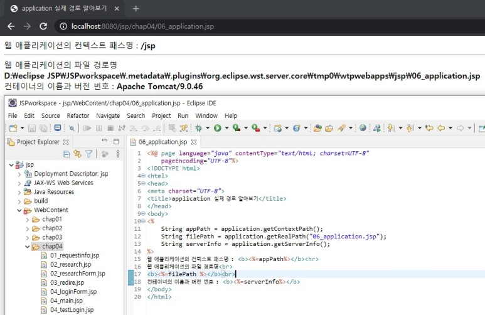Viewport: 485px width, 315px height.
Task: Click the Save disk icon
Action: click(32, 128)
